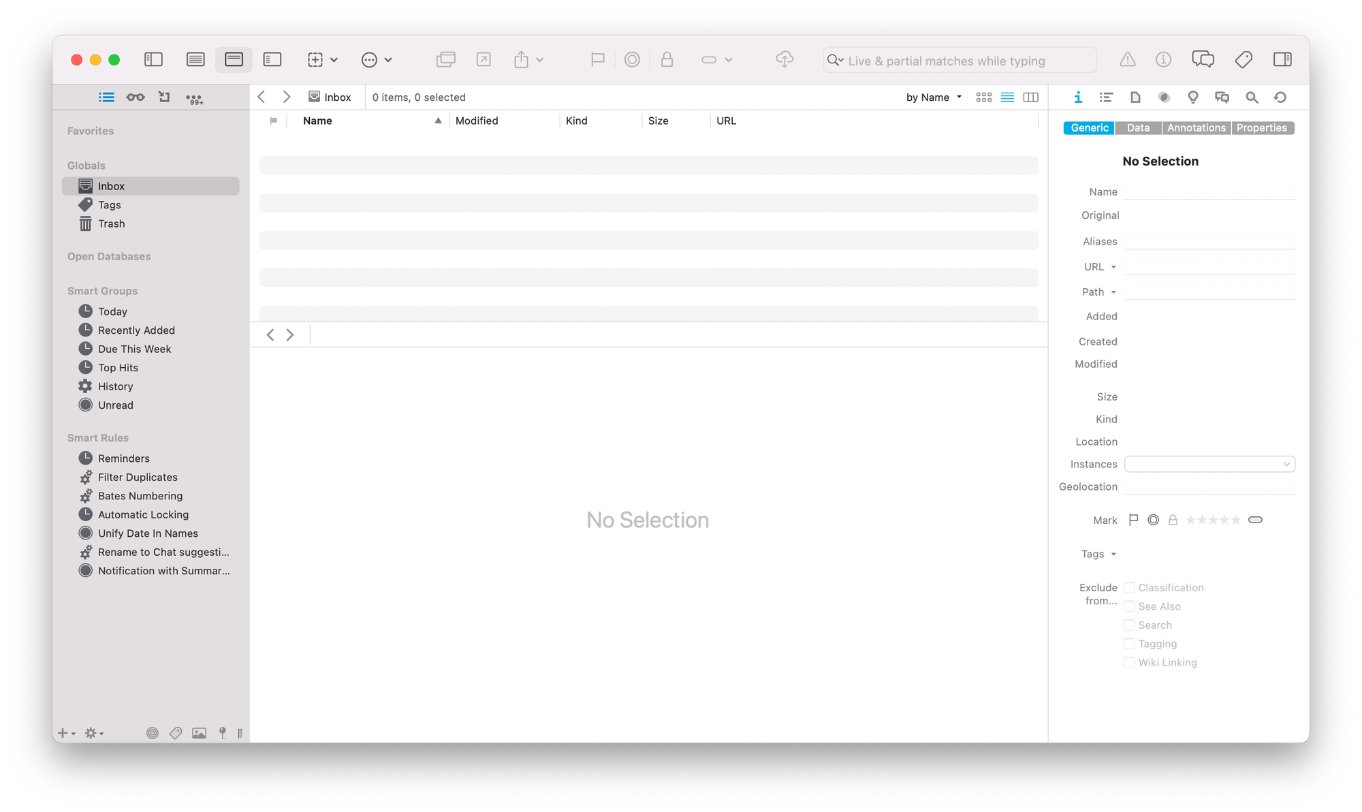Tick the Wiki Linking checkbox
This screenshot has height=812, width=1362.
[1129, 662]
